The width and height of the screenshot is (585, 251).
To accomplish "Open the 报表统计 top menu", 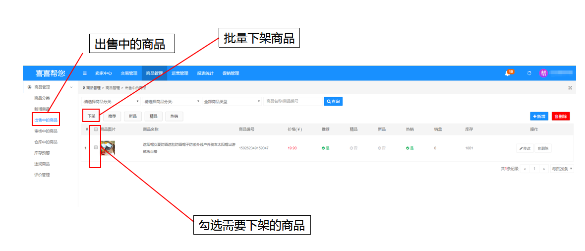I will [205, 73].
